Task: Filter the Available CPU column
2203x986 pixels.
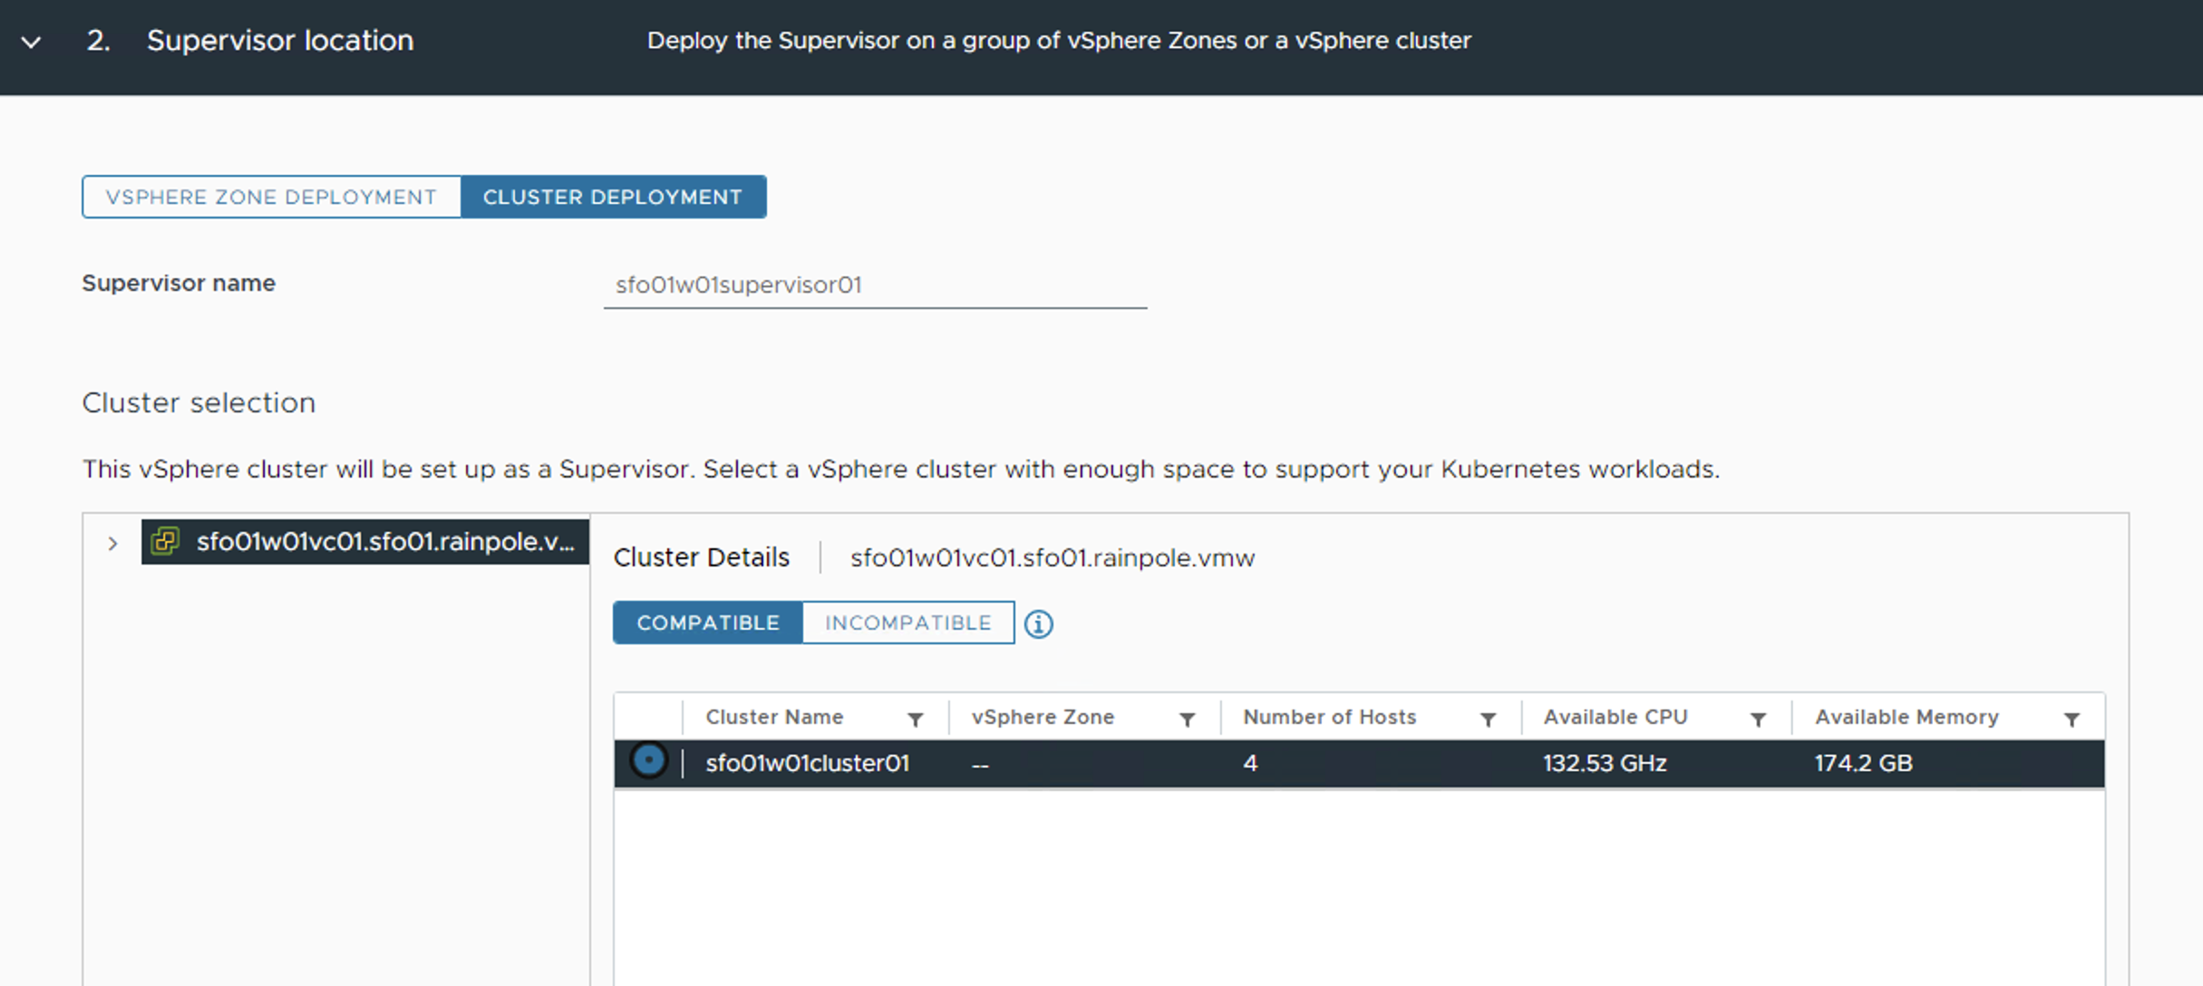Action: 1758,720
